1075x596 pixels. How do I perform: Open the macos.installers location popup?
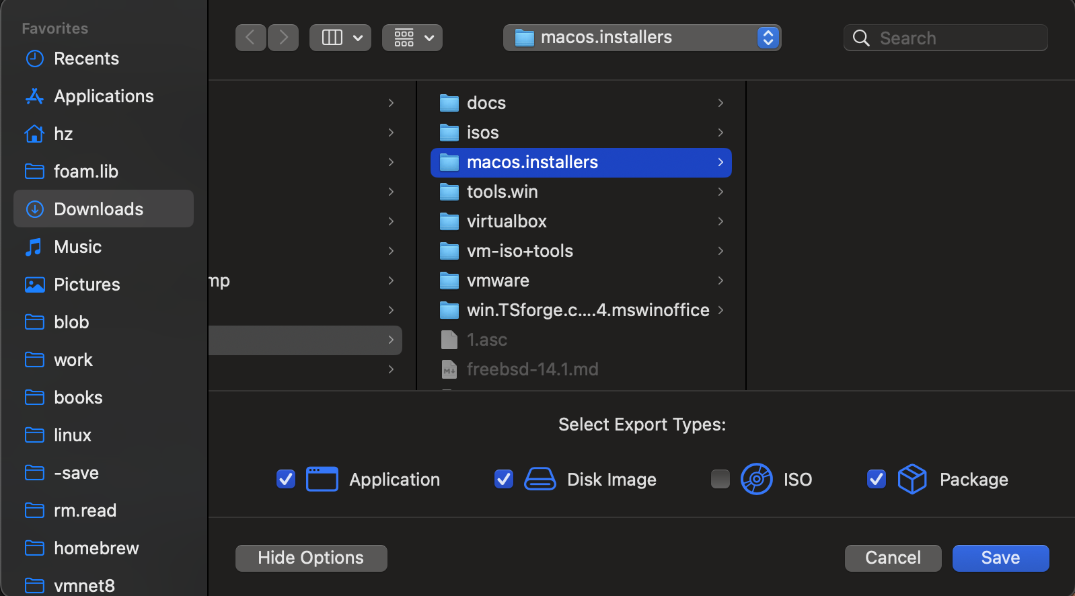(x=642, y=38)
